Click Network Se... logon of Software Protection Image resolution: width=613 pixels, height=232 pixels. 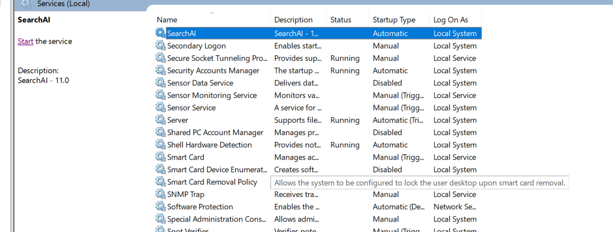[455, 206]
